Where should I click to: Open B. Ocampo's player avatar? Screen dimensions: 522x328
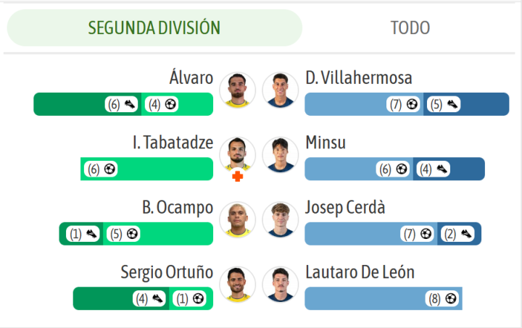click(x=237, y=219)
